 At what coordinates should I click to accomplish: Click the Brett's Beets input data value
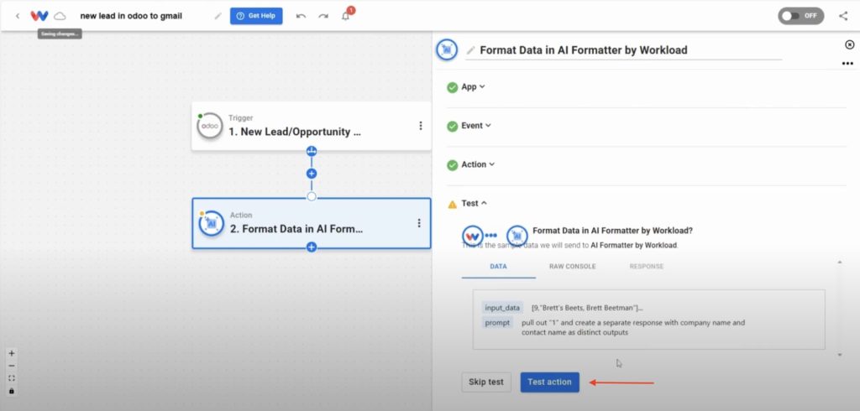tap(587, 308)
